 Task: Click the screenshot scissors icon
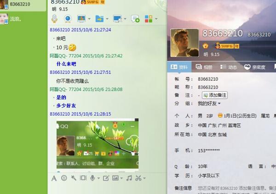[x=138, y=178]
